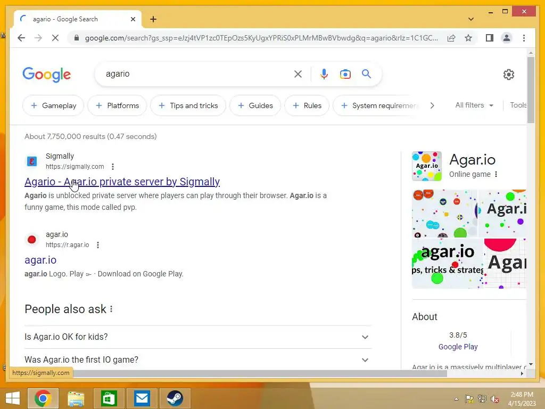Click the muted volume tray icon
This screenshot has height=409, width=545.
pyautogui.click(x=495, y=399)
